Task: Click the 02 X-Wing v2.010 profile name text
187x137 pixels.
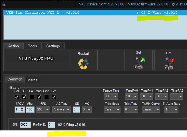Action: pyautogui.click(x=71, y=125)
